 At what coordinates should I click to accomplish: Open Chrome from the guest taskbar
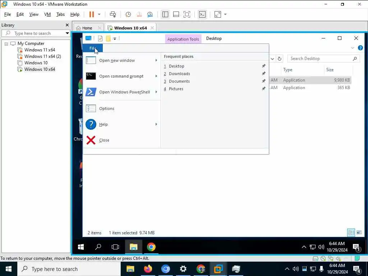tap(151, 247)
